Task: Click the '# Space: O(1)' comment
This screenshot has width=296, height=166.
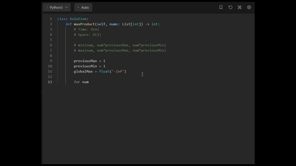Action: click(87, 35)
